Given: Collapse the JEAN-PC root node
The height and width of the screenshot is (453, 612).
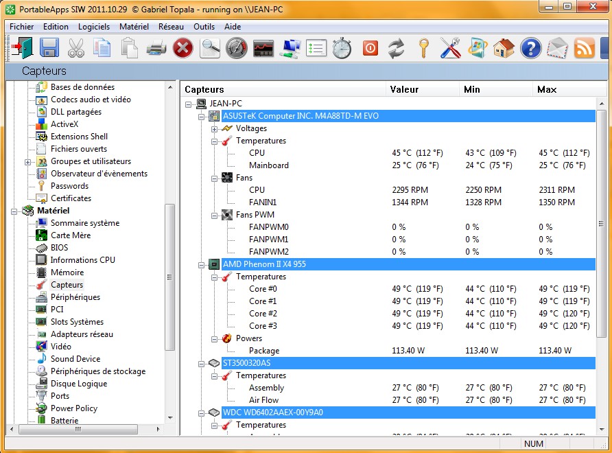Looking at the screenshot, I should click(x=189, y=104).
